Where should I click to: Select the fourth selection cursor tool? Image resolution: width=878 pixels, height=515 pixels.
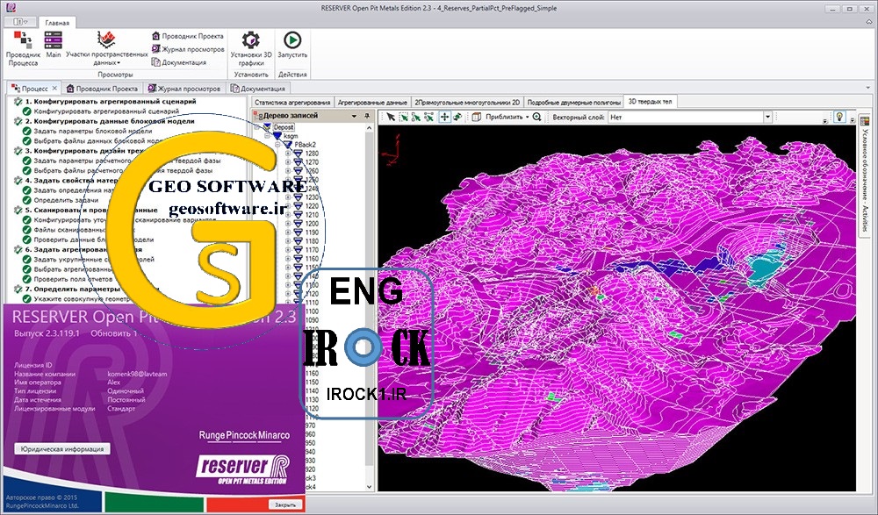pyautogui.click(x=429, y=117)
